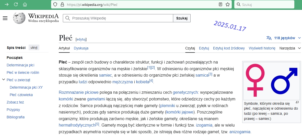Click the site security padlock icon
302x135 pixels.
[x=62, y=4]
